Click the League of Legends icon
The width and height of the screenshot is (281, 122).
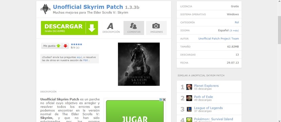189,109
